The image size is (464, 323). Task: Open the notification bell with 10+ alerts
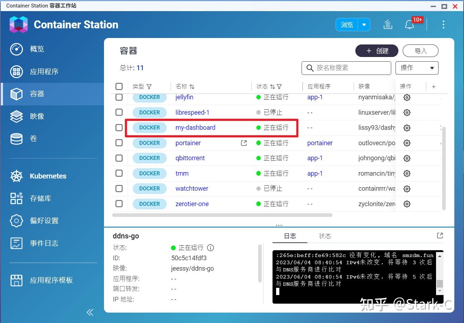point(409,24)
